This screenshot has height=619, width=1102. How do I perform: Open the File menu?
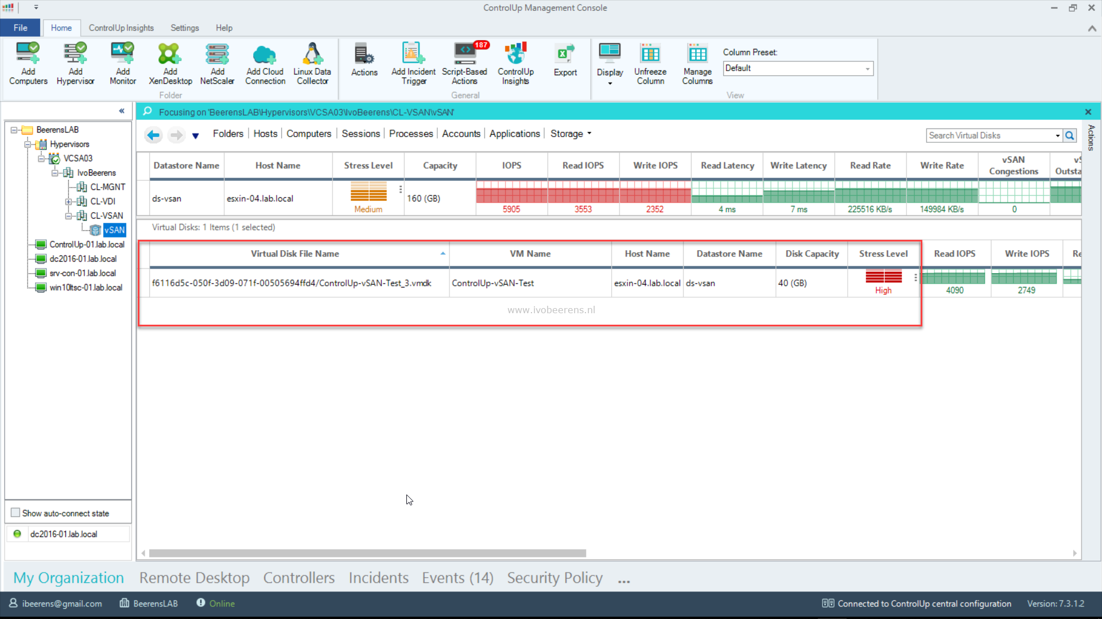tap(20, 28)
